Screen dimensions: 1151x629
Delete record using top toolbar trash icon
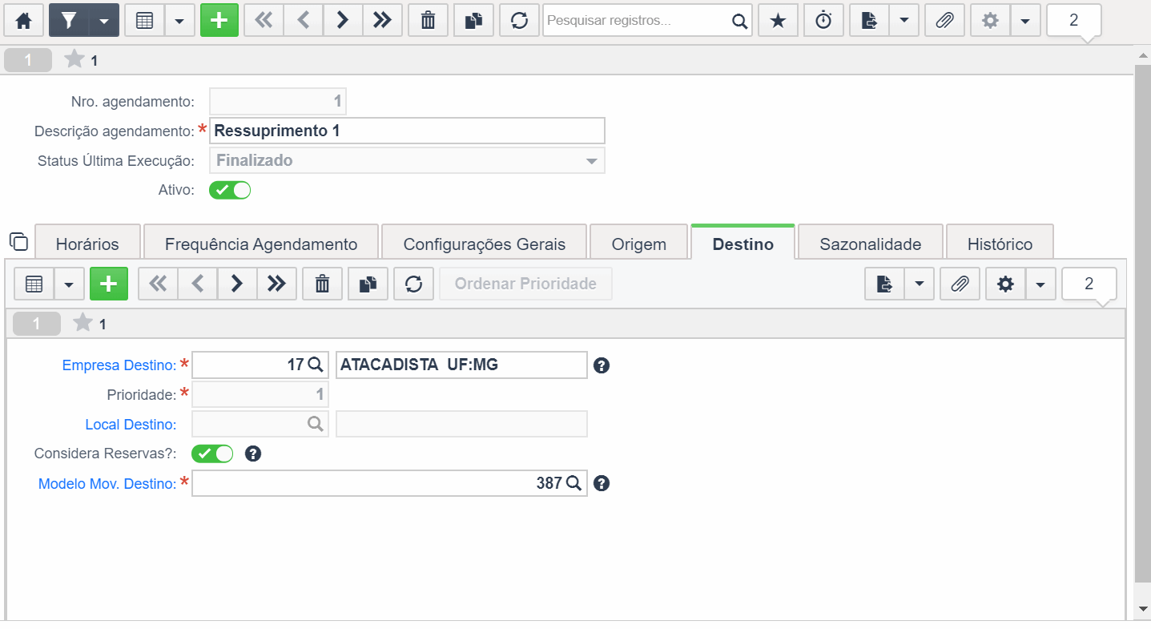[428, 21]
